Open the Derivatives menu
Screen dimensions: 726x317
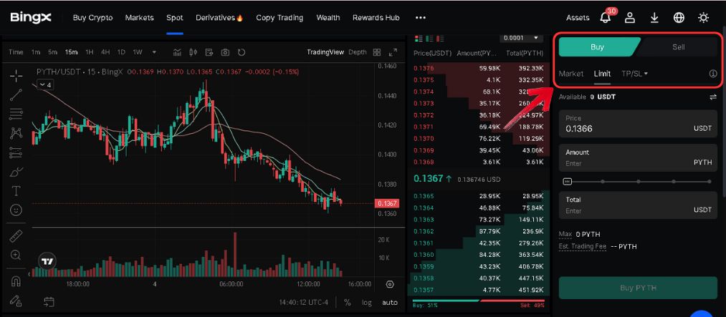(x=219, y=18)
